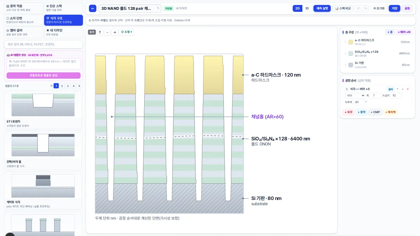Screen dimensions: 420x236
Task: Select the 증착 적층 category
Action: [24, 8]
